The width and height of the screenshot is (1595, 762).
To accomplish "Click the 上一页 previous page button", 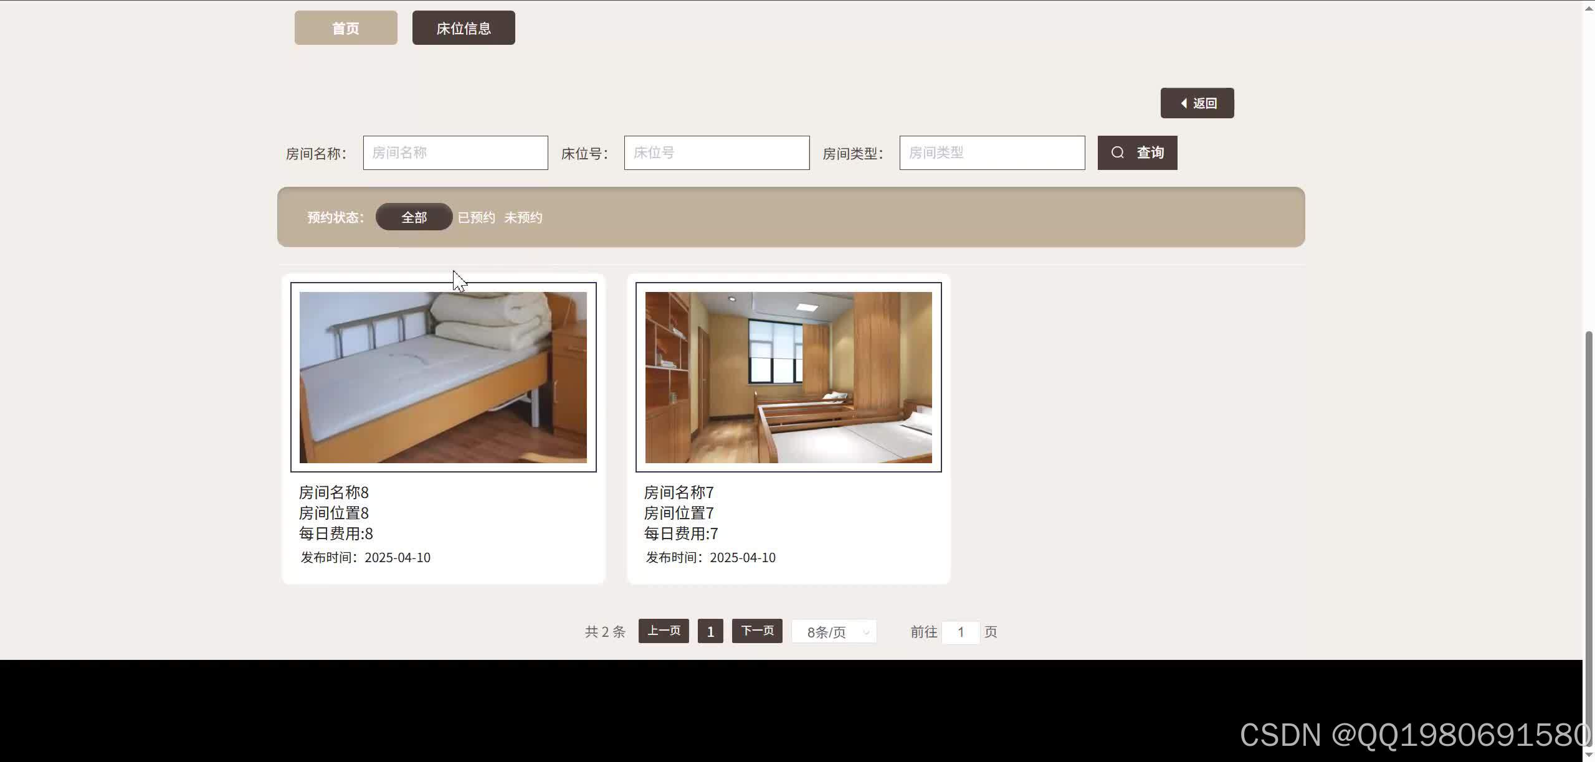I will pos(662,631).
